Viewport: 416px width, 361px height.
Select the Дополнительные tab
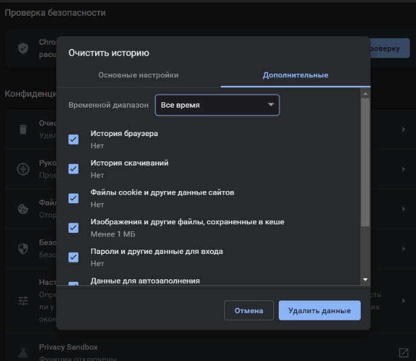click(295, 75)
